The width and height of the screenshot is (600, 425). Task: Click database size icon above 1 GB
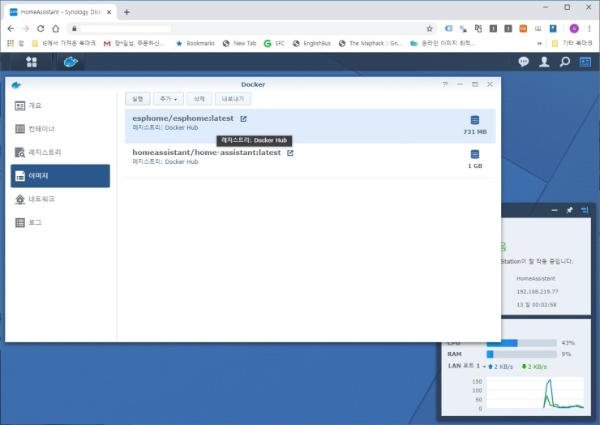pyautogui.click(x=475, y=154)
